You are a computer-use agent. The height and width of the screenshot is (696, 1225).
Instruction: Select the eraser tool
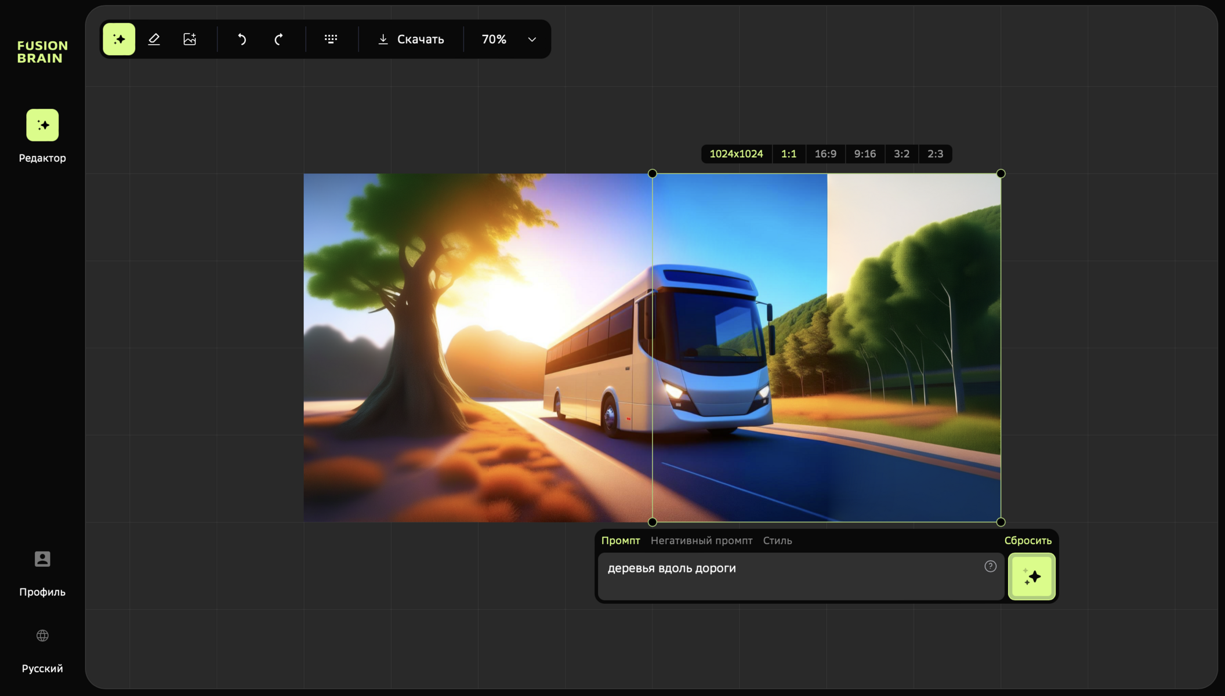click(154, 39)
